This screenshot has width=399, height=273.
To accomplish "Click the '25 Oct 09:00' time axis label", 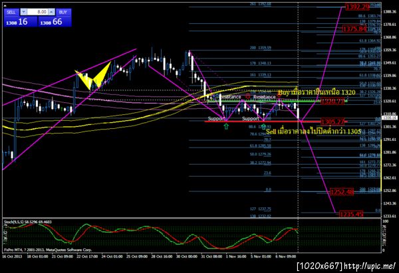I will coord(137,256).
